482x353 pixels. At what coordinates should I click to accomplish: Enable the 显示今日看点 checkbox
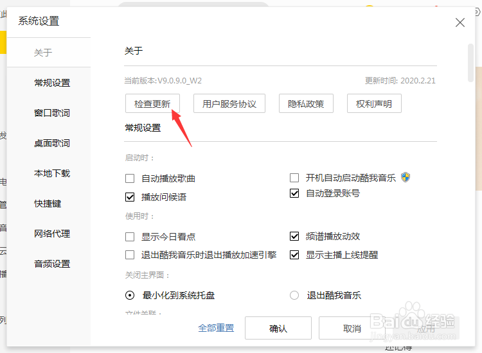click(130, 237)
